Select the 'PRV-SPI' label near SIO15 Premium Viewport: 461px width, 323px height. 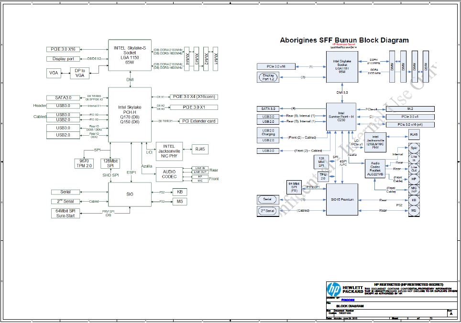click(313, 187)
